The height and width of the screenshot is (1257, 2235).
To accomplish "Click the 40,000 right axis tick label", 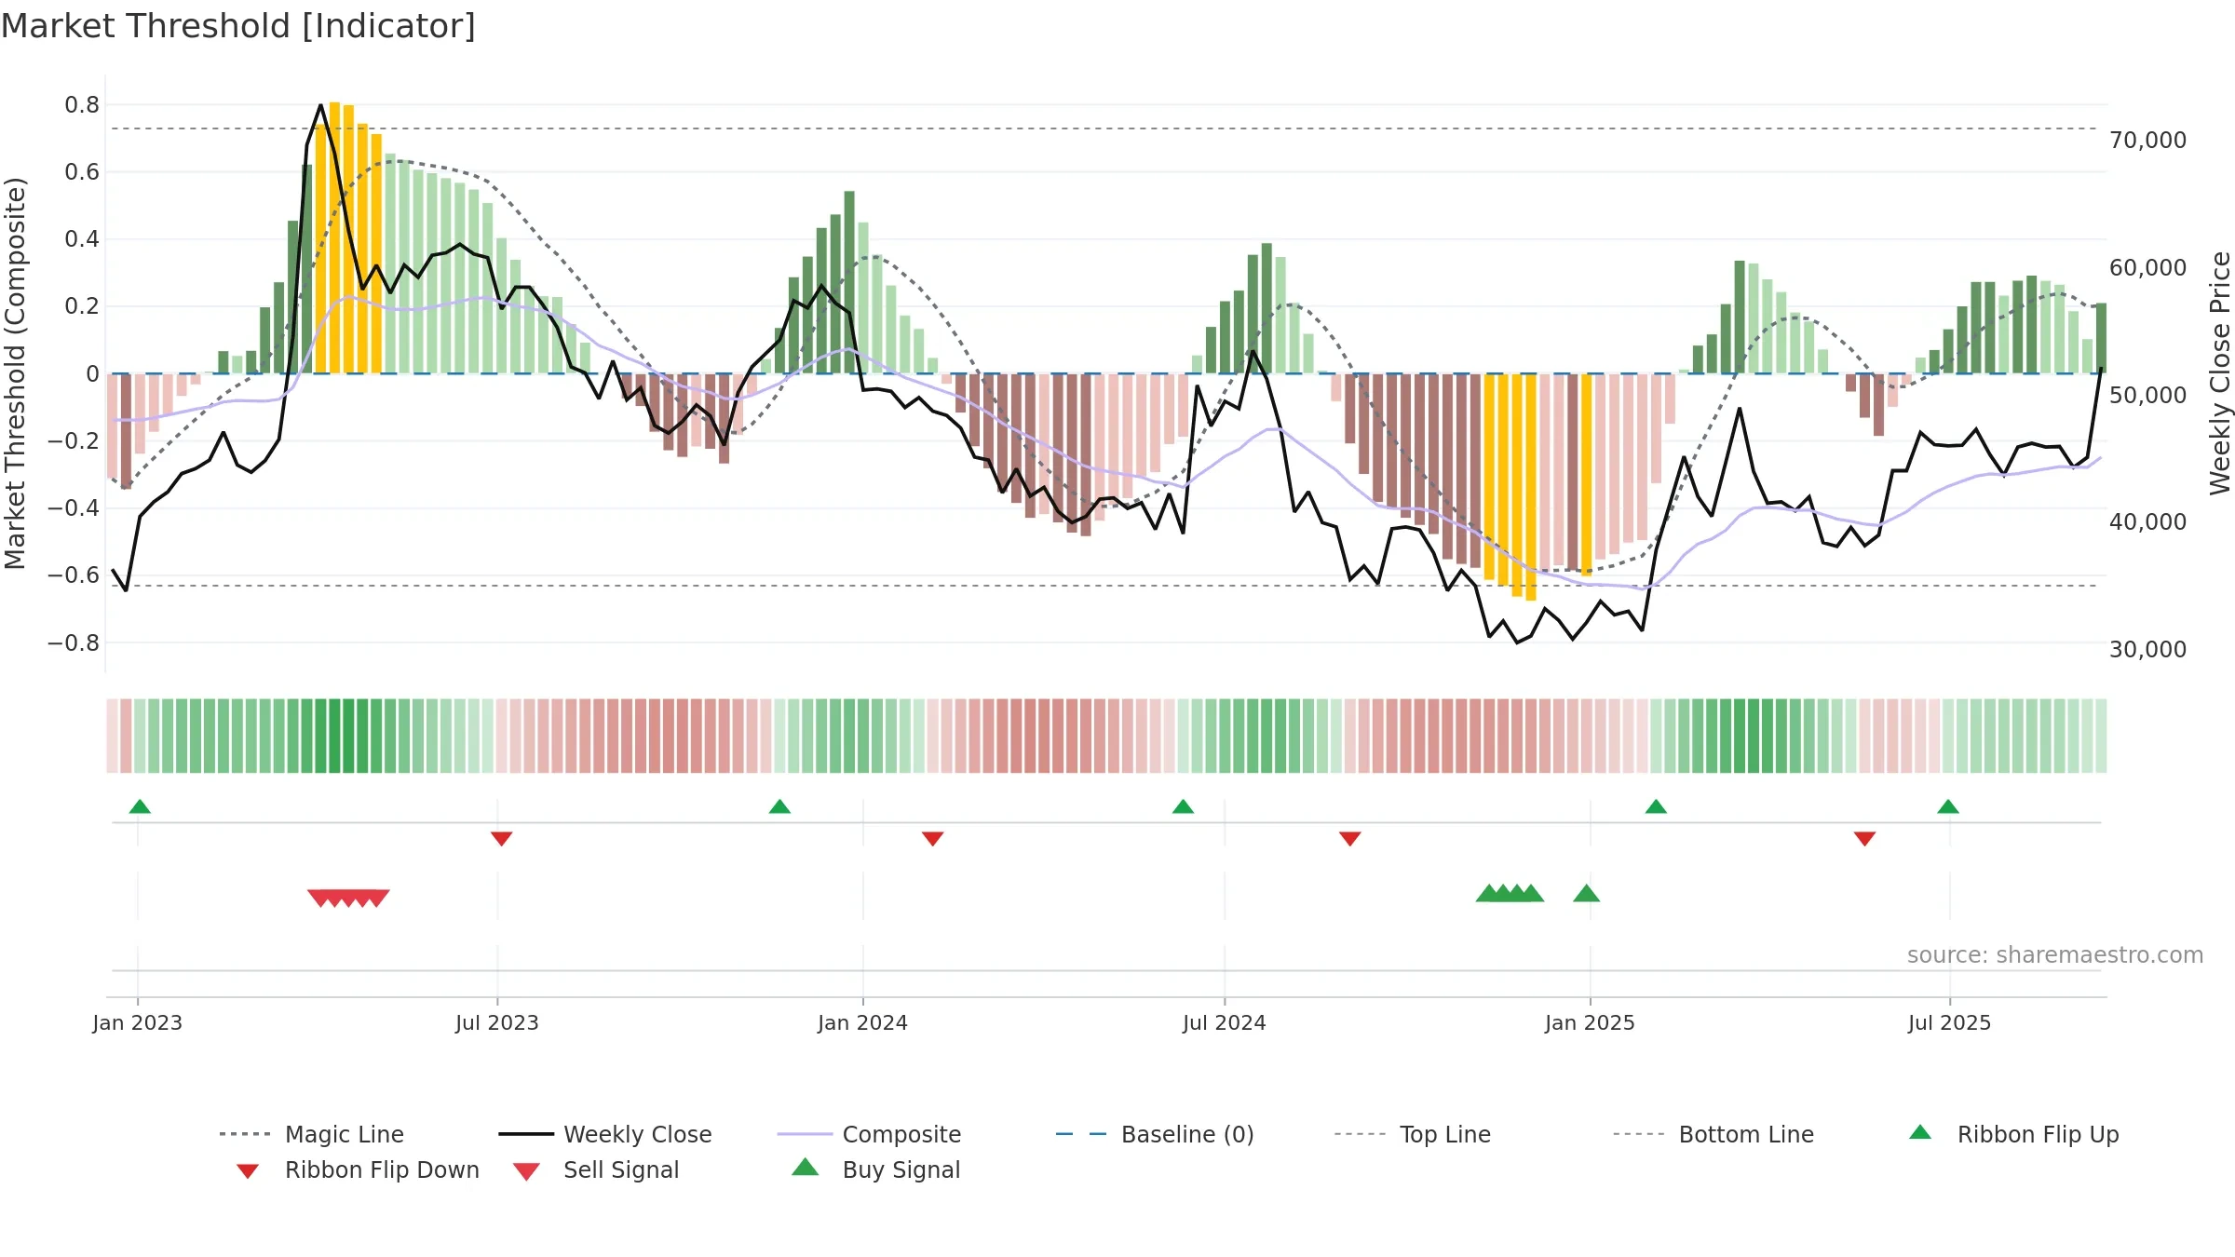I will 2148,522.
